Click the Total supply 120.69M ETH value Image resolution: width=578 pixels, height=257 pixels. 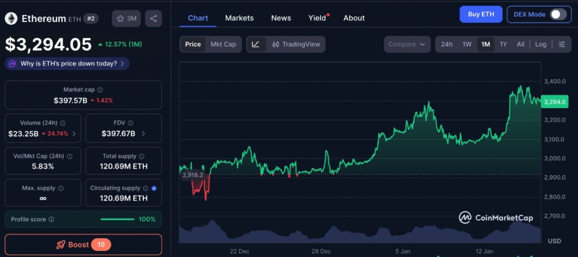click(124, 166)
